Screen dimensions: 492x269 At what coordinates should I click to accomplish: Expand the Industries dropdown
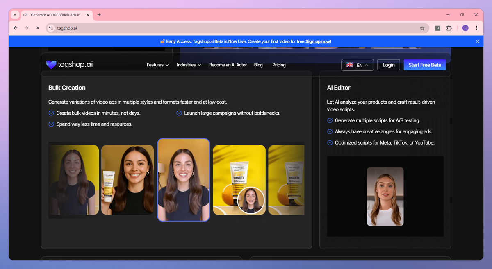click(189, 65)
